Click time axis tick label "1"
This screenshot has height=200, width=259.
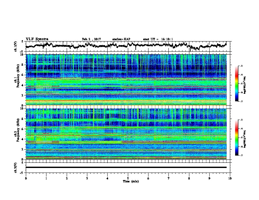click(x=46, y=178)
